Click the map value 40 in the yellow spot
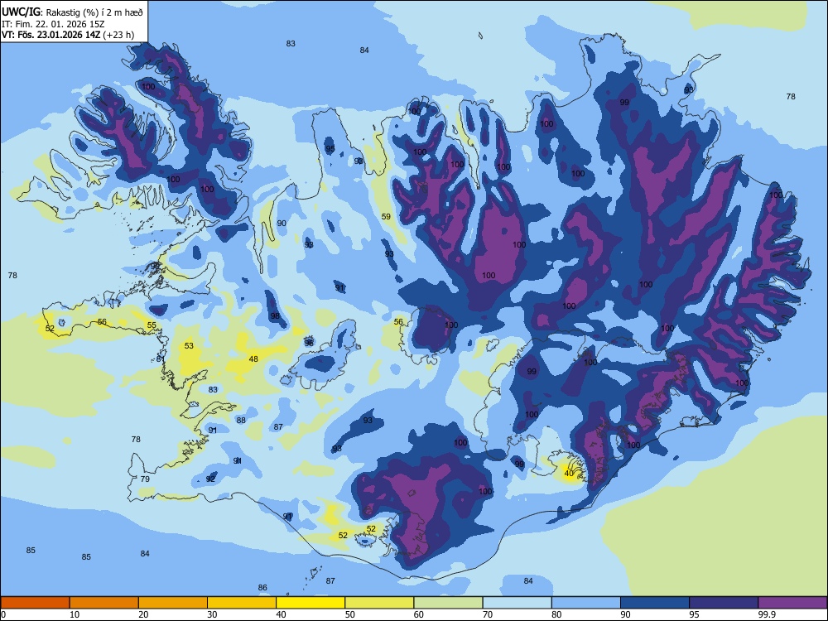This screenshot has width=828, height=621. point(569,474)
